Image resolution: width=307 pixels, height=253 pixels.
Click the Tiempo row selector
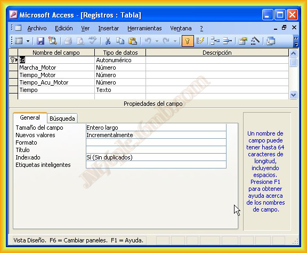[x=13, y=90]
